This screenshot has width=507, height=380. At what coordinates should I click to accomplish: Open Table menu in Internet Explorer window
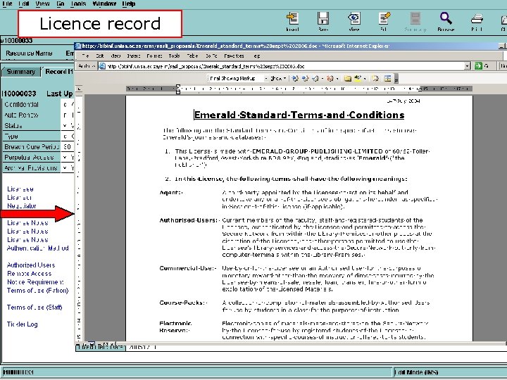[192, 56]
